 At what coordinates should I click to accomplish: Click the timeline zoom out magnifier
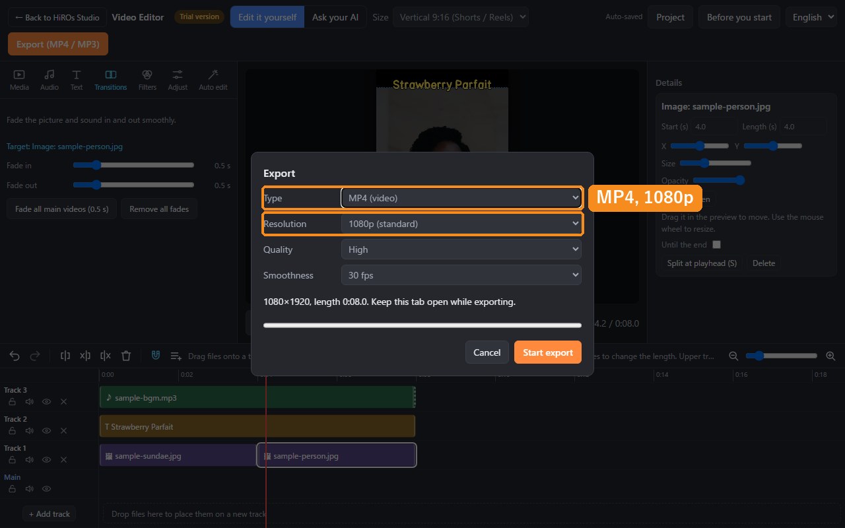tap(733, 356)
